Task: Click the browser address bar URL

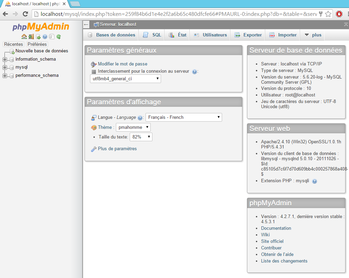Action: pyautogui.click(x=178, y=14)
